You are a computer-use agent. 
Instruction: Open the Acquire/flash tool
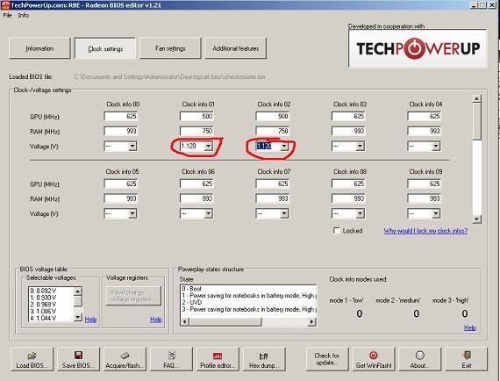coord(125,359)
